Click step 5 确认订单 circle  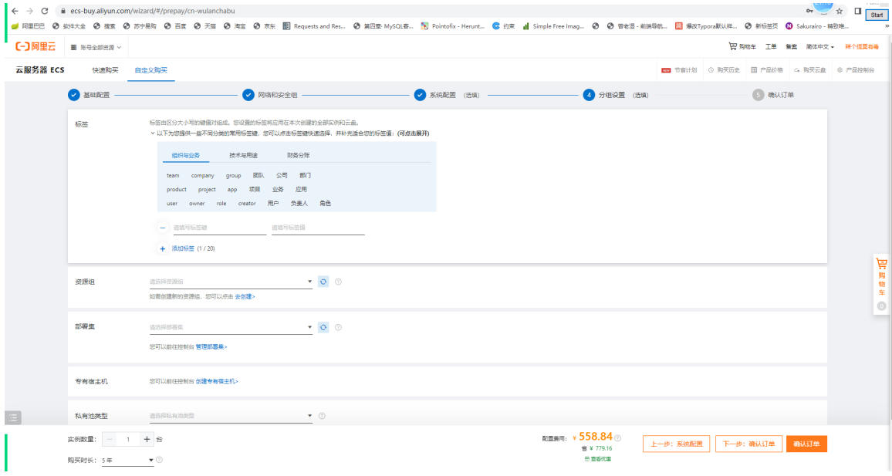pyautogui.click(x=758, y=95)
